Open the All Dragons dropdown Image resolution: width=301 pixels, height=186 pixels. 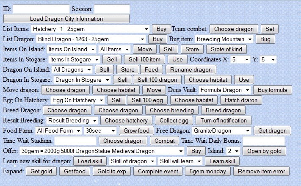(72, 70)
